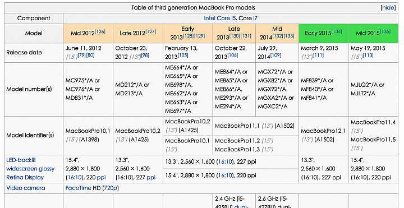Screen dimensions: 404x208
Task: Select the 'MacBookPro12,1' identifier text
Action: point(323,131)
